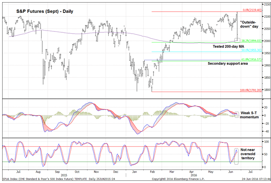This screenshot has height=183, width=271.
Task: Click the chart title 'S&P Futures (Sept) - Daily'
Action: 45,11
